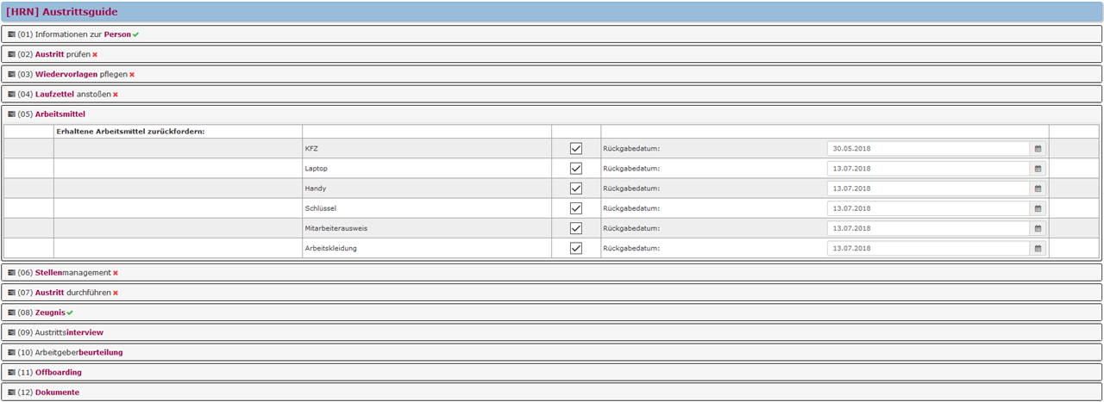1104x402 pixels.
Task: Open calendar picker for KFZ Rückgabedatum
Action: [1038, 148]
